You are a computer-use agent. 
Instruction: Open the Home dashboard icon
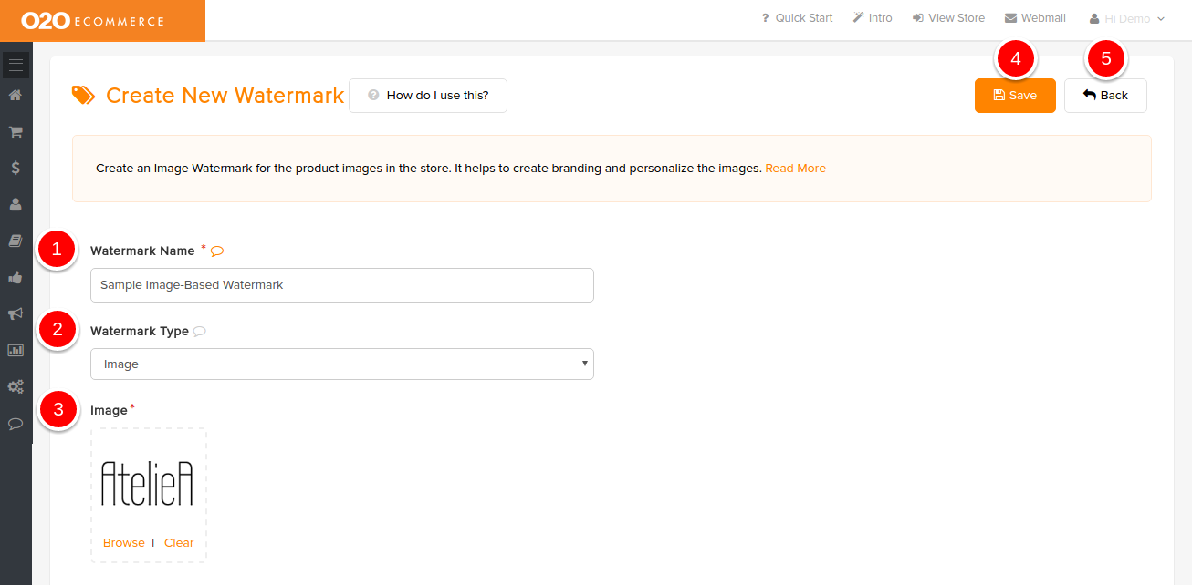[x=16, y=96]
